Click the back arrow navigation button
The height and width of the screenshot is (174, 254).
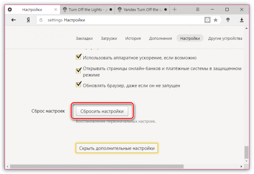coord(13,20)
